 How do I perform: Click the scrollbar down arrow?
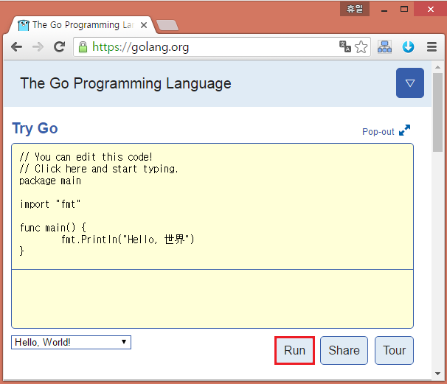[437, 374]
